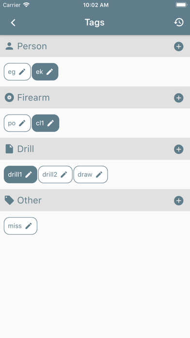Add a new Firearm tag
Viewport: 190px width, 338px height.
point(178,98)
